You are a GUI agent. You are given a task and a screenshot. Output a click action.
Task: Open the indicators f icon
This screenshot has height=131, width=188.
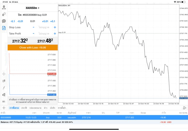coord(4,88)
